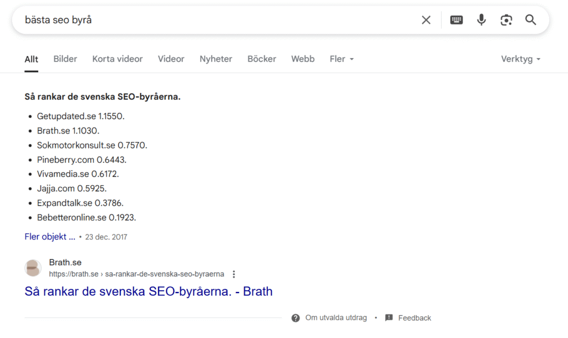Submit search with the magnifying glass icon

coord(531,20)
